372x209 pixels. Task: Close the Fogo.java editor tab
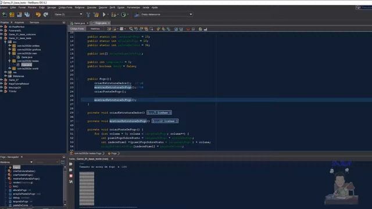pos(109,23)
